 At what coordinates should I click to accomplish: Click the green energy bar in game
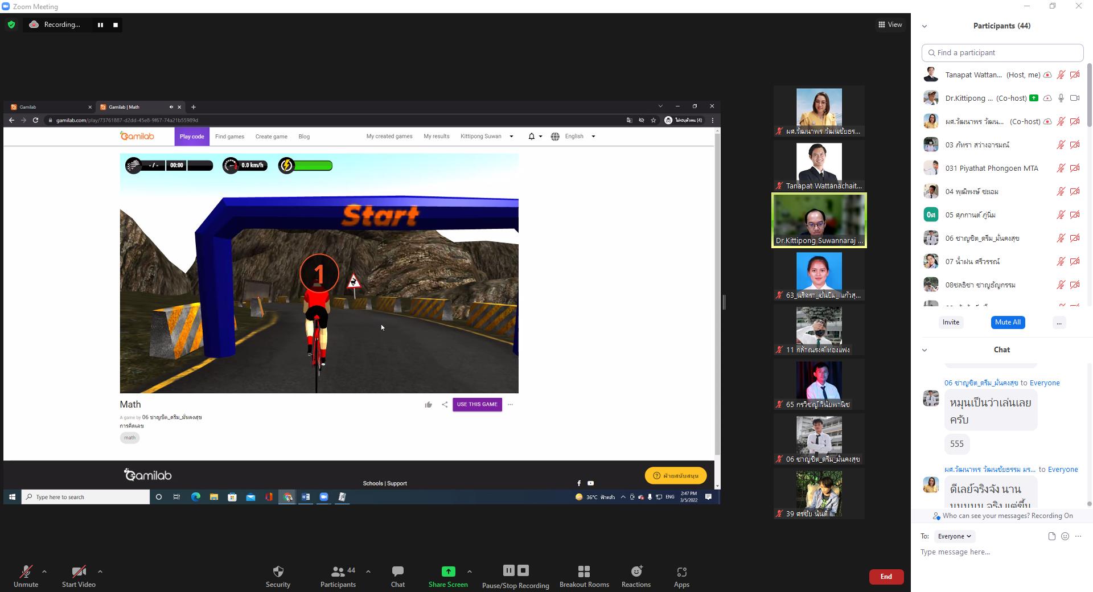click(313, 166)
